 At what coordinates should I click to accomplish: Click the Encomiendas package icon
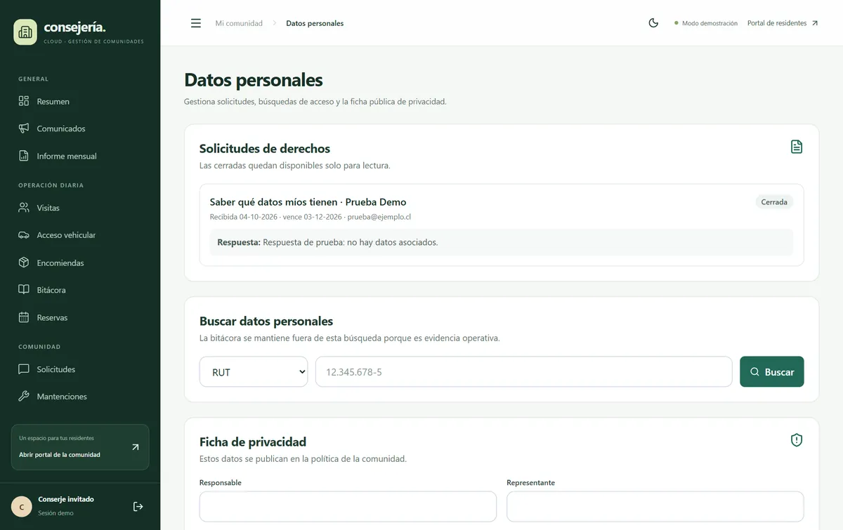pyautogui.click(x=24, y=263)
